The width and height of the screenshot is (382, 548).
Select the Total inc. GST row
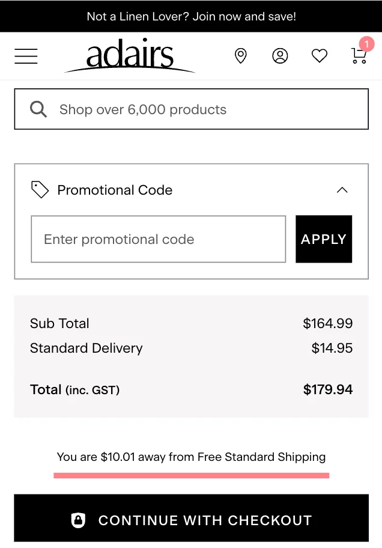(191, 389)
